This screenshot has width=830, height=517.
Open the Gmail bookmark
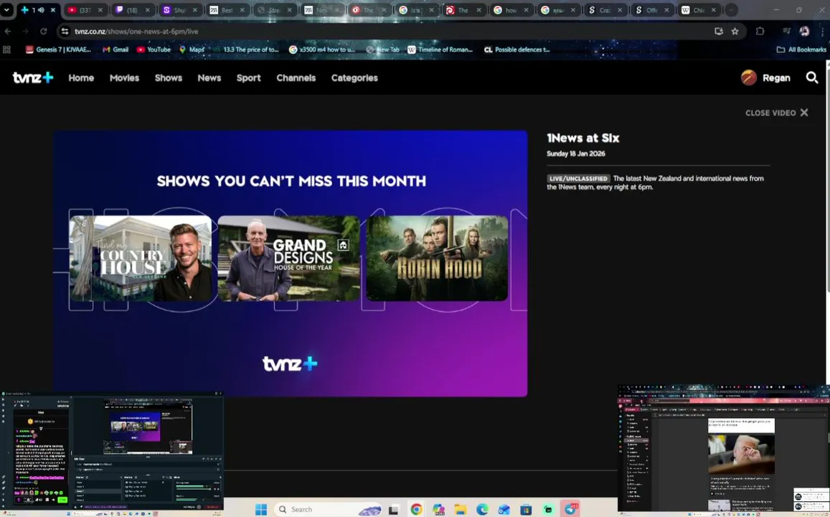(x=115, y=50)
